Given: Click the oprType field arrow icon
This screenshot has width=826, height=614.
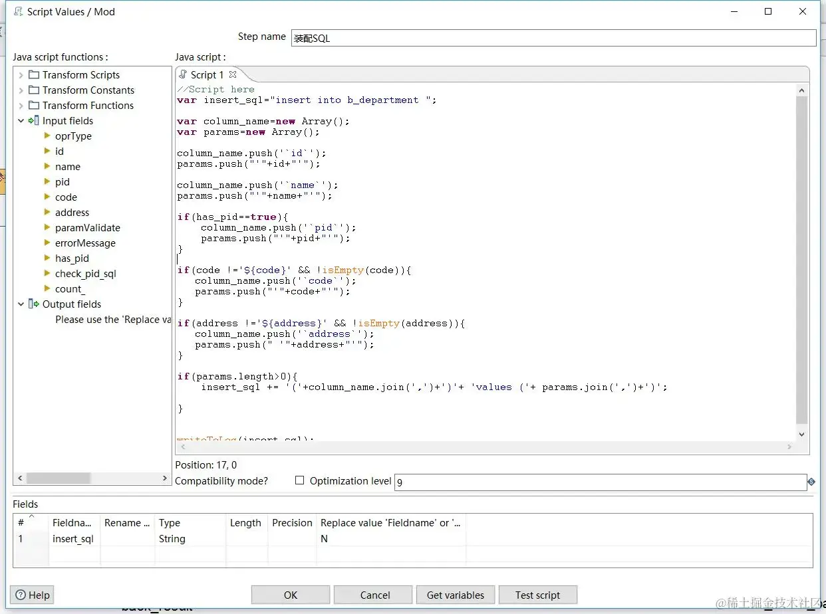Looking at the screenshot, I should pos(47,136).
